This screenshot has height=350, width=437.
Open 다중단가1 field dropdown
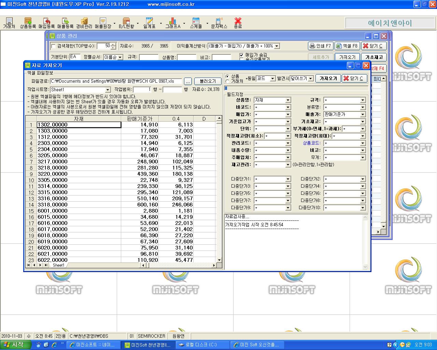(x=288, y=179)
